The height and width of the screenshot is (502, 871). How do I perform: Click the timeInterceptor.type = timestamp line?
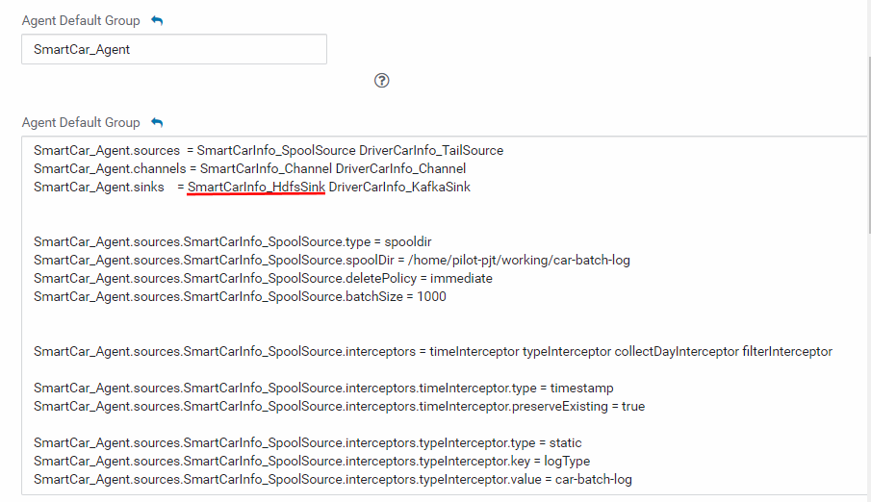point(323,389)
